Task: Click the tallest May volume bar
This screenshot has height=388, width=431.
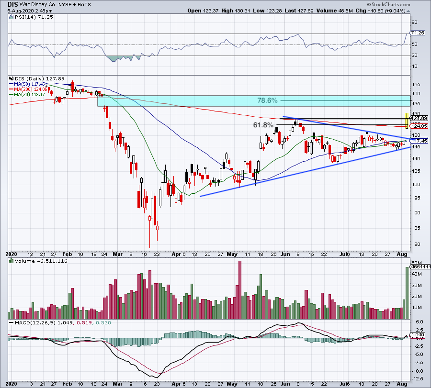Action: click(x=240, y=290)
